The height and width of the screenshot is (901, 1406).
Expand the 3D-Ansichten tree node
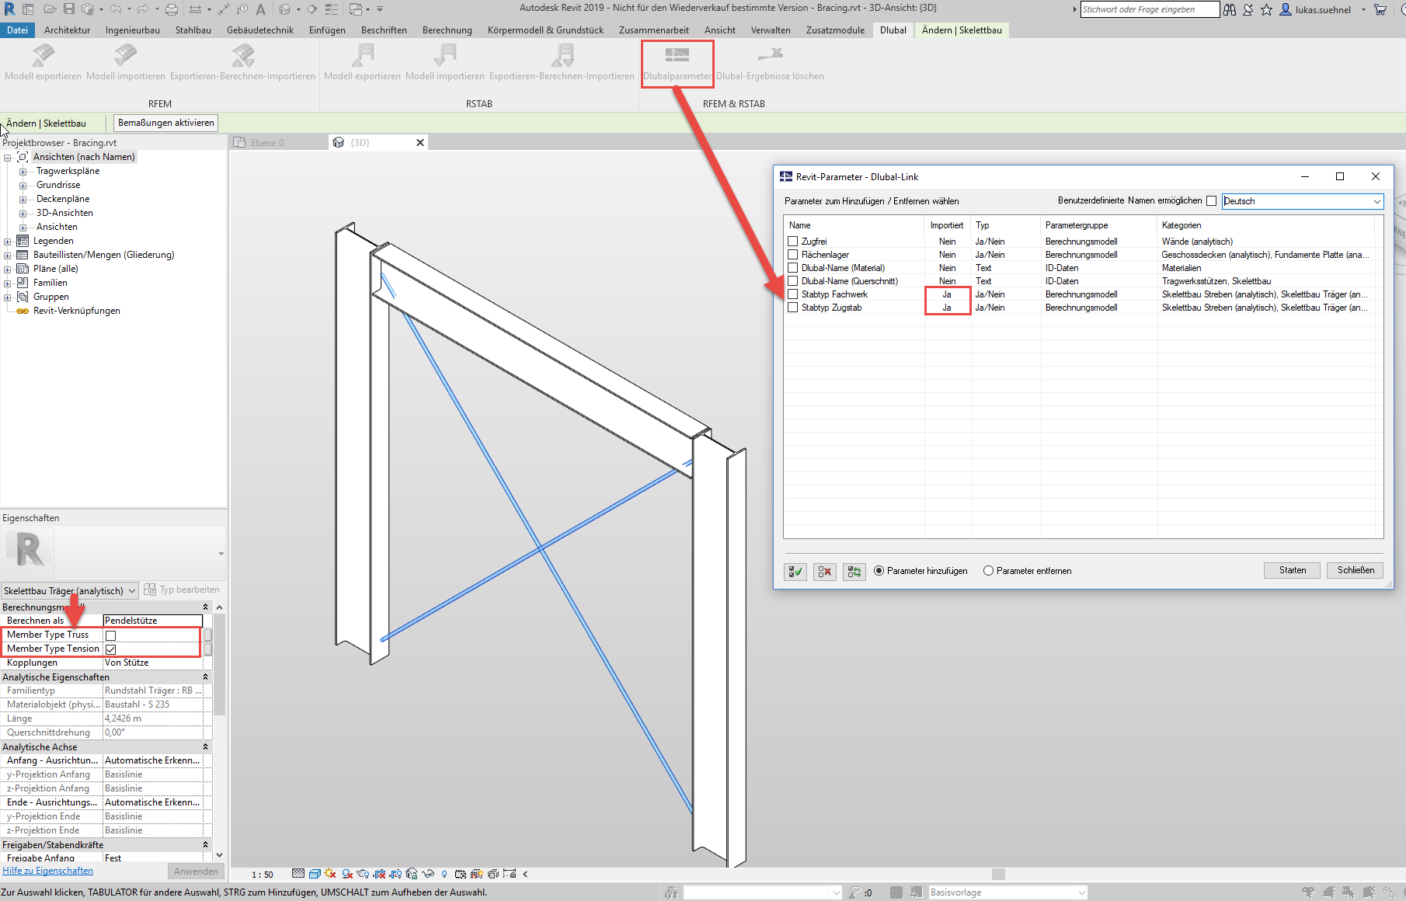click(23, 214)
